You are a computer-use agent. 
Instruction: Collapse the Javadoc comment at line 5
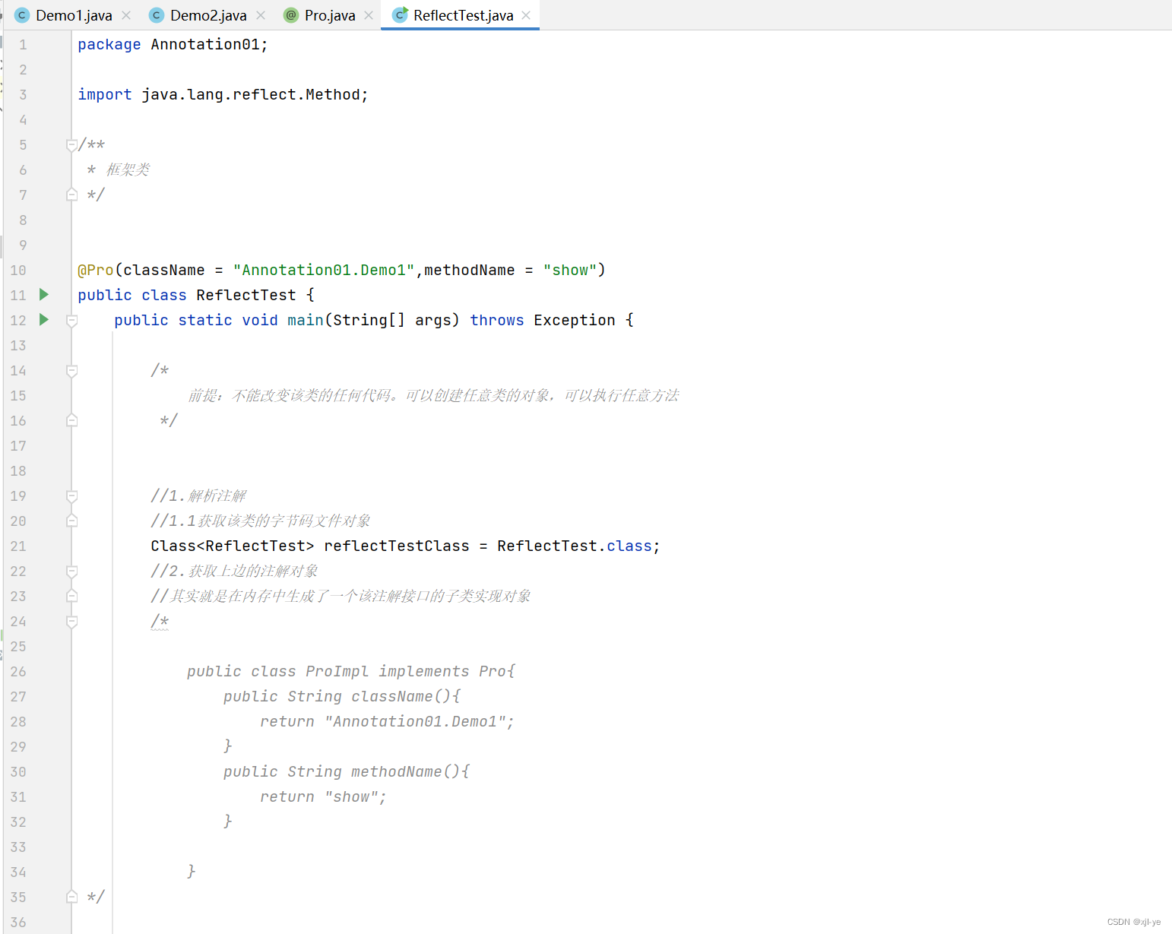(x=71, y=144)
